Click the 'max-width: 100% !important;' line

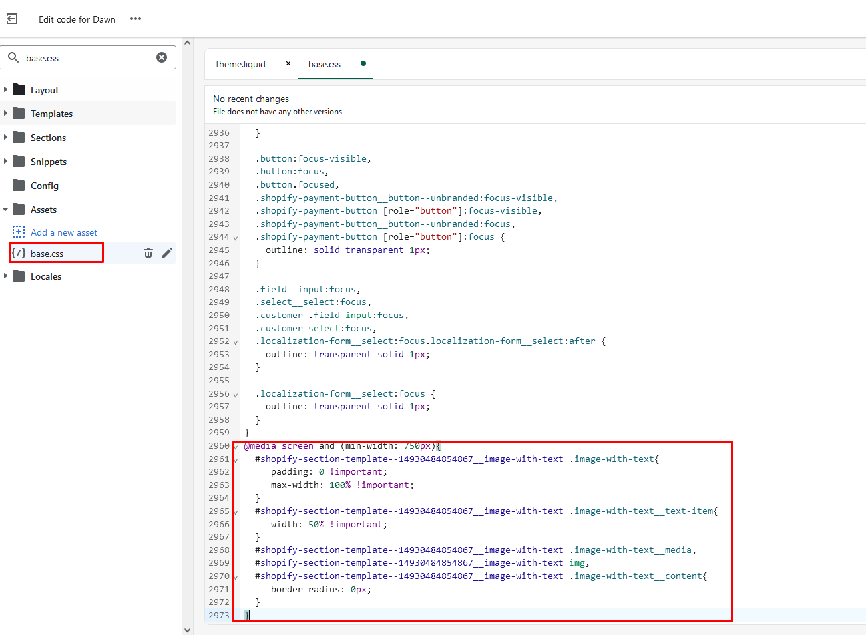[342, 485]
